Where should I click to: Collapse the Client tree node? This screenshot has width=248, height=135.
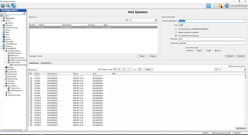pos(1,21)
